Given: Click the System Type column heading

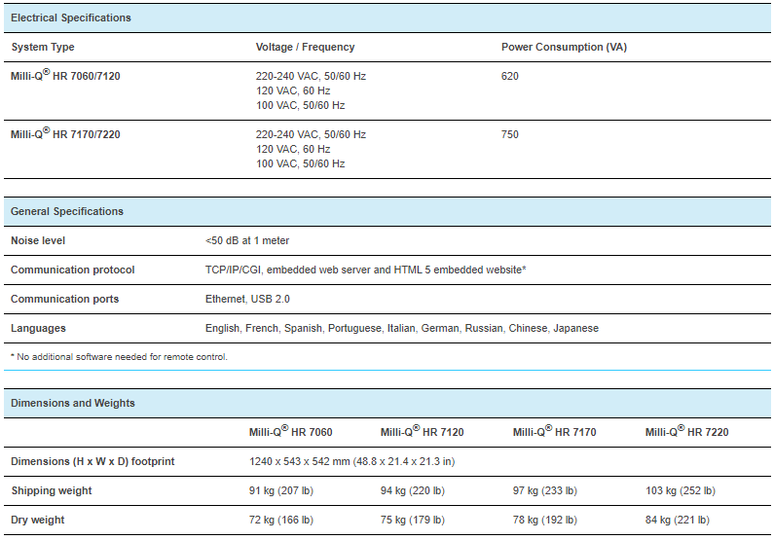Looking at the screenshot, I should (43, 47).
